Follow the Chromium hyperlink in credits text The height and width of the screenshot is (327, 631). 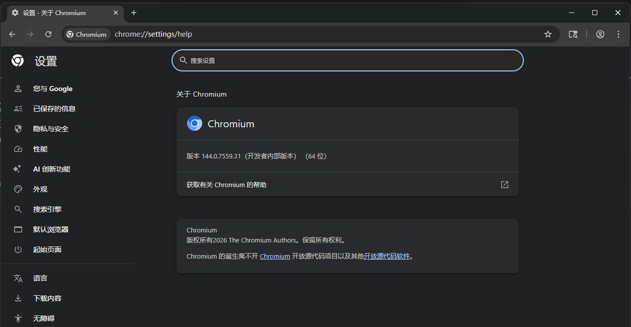coord(275,256)
